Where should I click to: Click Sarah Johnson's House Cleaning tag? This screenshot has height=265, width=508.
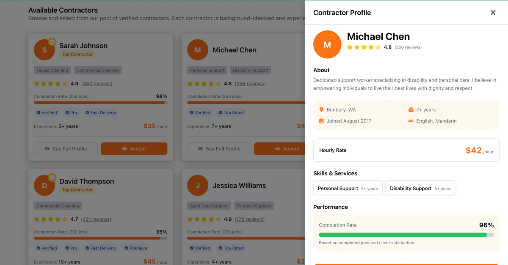(52, 70)
